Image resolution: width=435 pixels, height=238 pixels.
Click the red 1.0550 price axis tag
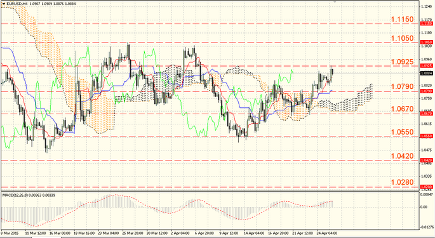426,136
